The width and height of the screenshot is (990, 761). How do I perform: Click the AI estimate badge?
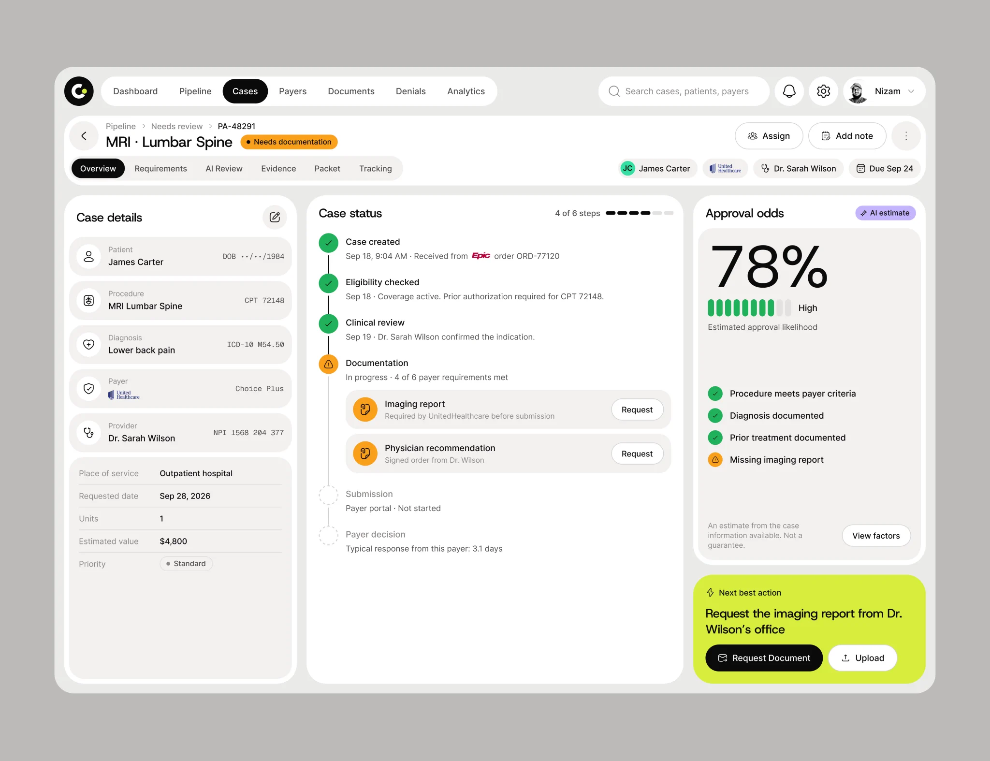click(885, 213)
